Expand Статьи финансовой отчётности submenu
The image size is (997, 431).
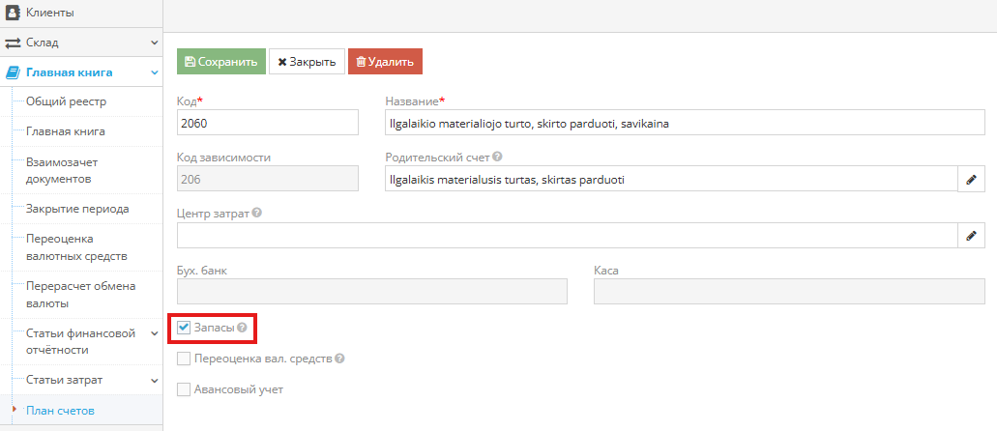[x=154, y=333]
